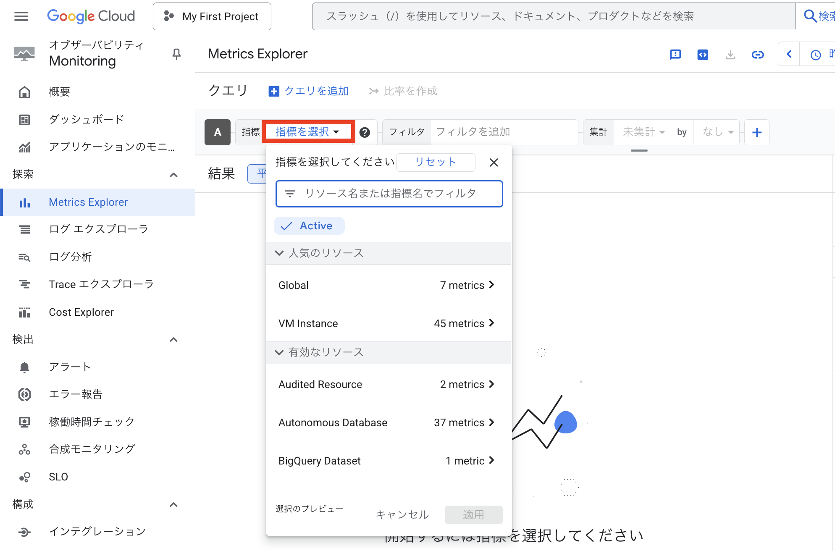Expand VM Instance with 45 metrics
The width and height of the screenshot is (835, 551).
tap(389, 323)
